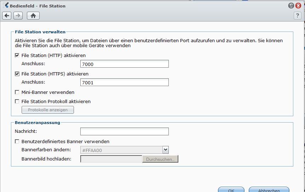Click the HTTPS Anschluss field with 7001
This screenshot has width=305, height=192.
125,82
